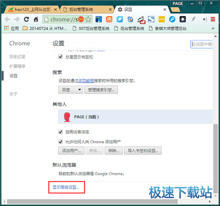Open the blue key extension icon
The height and width of the screenshot is (206, 220).
(172, 19)
